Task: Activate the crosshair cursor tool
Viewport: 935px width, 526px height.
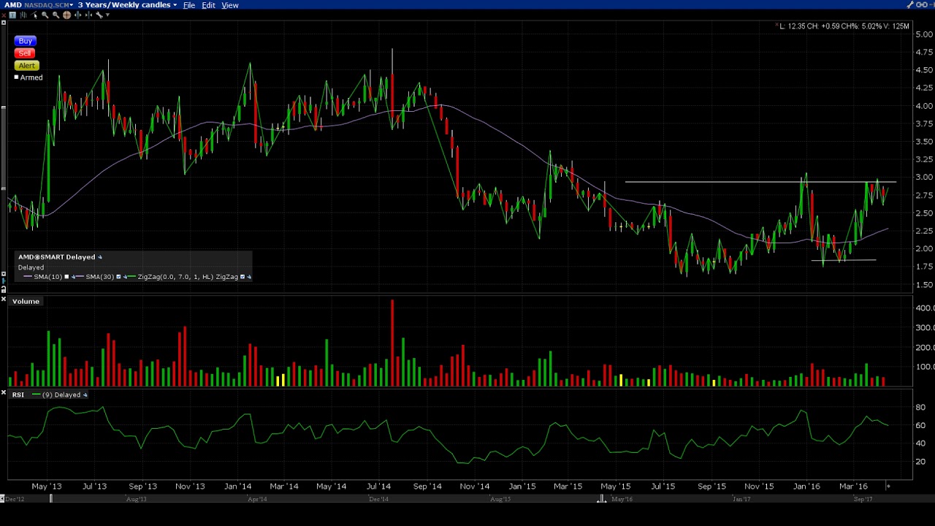Action: point(66,15)
